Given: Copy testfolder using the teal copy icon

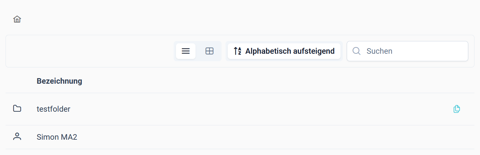Looking at the screenshot, I should point(457,109).
